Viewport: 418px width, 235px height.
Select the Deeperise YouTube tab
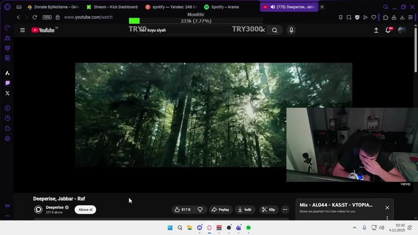coord(289,7)
